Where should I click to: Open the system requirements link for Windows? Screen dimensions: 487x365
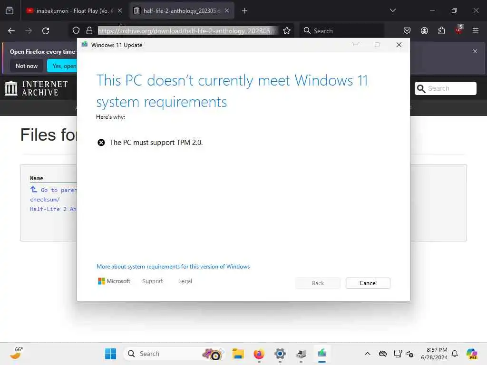pos(173,267)
